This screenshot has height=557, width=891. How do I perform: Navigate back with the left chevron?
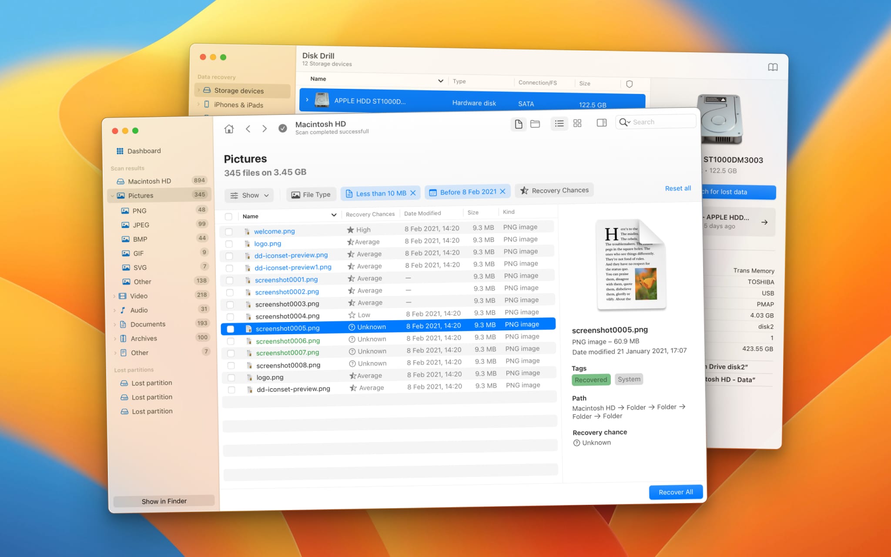248,129
